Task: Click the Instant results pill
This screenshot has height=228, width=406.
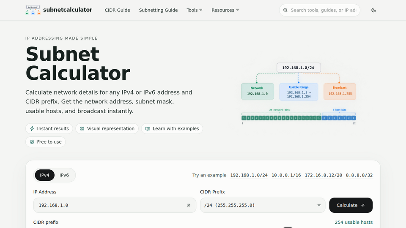Action: click(49, 128)
